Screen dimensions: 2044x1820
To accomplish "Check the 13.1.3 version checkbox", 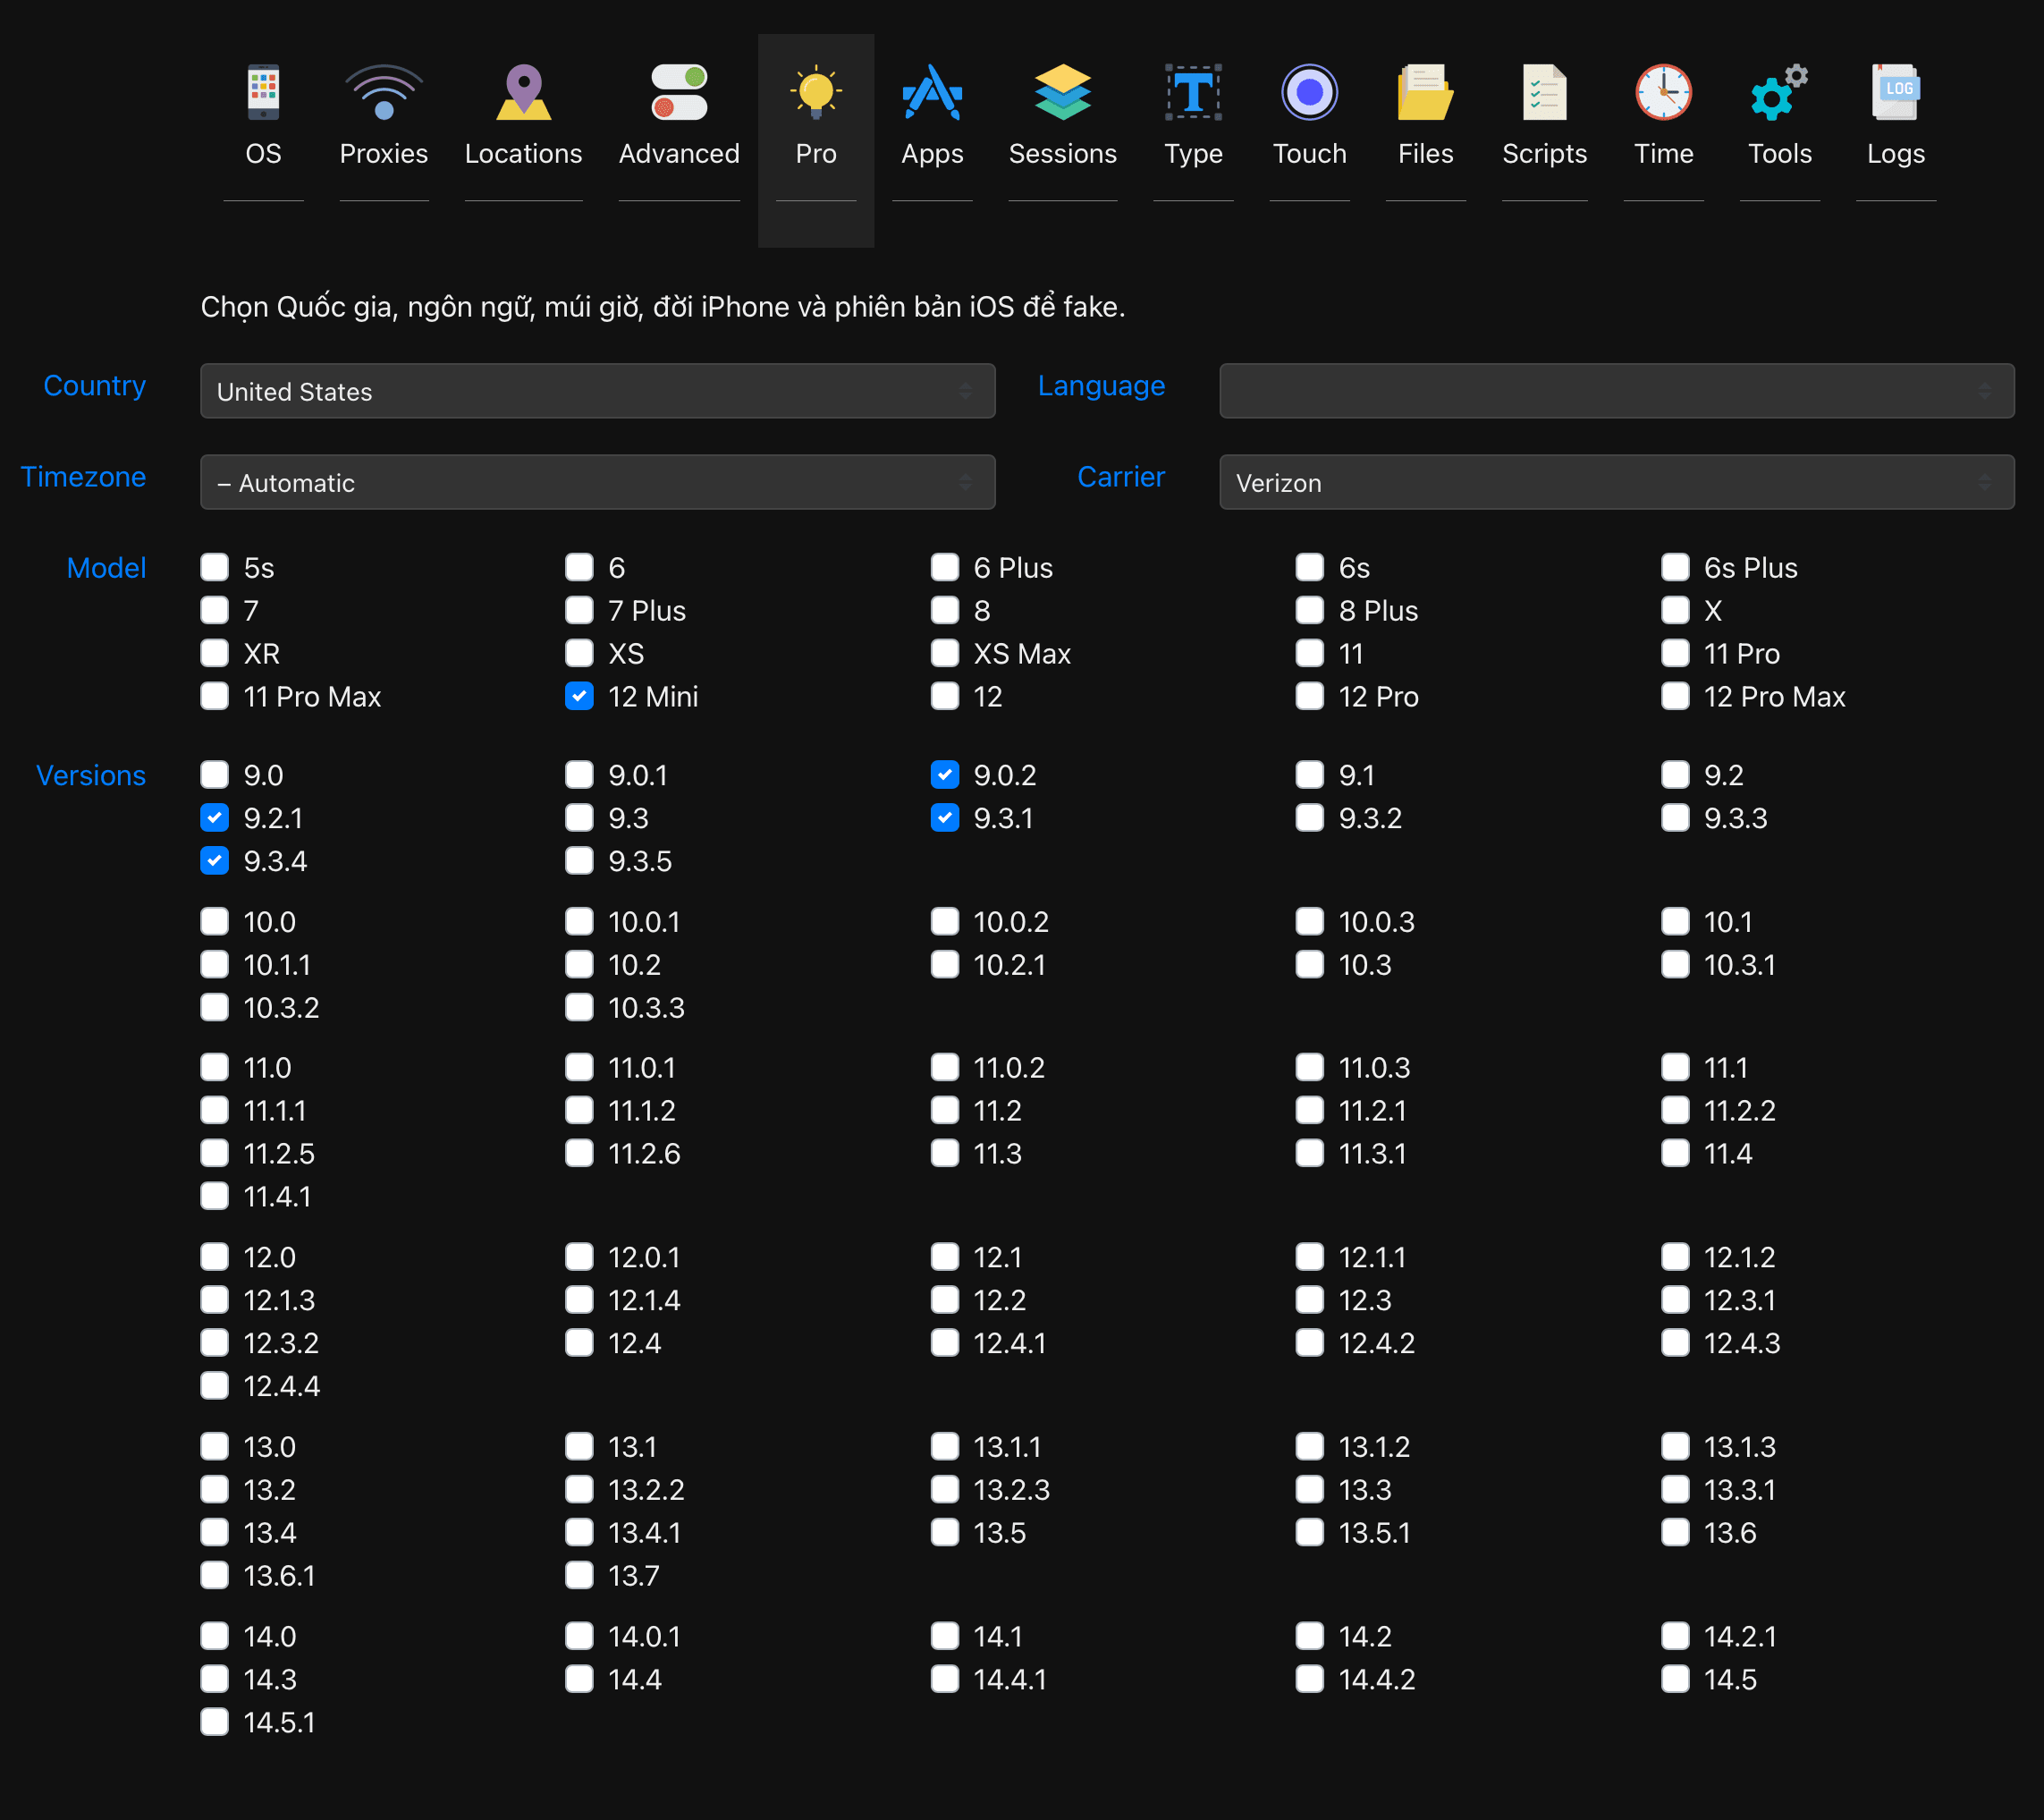I will (x=1675, y=1446).
